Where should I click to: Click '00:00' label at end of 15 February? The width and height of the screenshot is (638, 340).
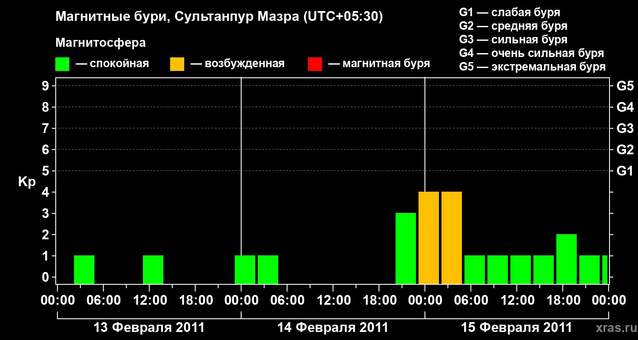(609, 300)
